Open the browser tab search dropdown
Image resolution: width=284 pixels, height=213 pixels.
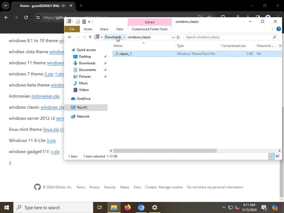[6, 6]
